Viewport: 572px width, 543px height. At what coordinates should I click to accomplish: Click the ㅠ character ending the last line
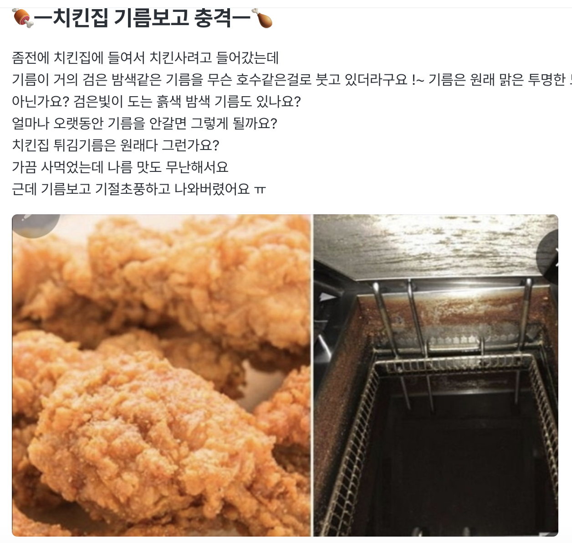click(x=260, y=190)
